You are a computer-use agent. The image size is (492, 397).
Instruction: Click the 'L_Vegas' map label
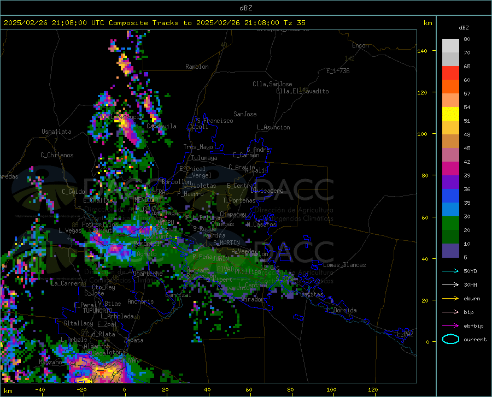(x=70, y=230)
